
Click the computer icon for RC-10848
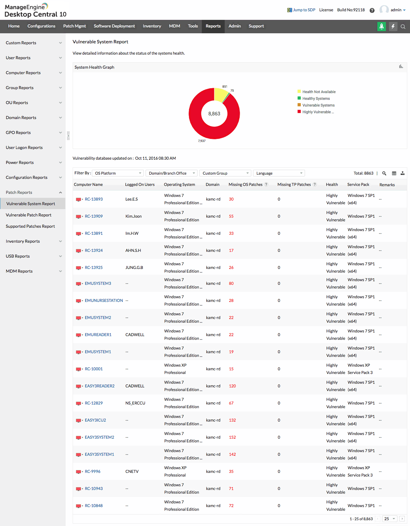78,506
